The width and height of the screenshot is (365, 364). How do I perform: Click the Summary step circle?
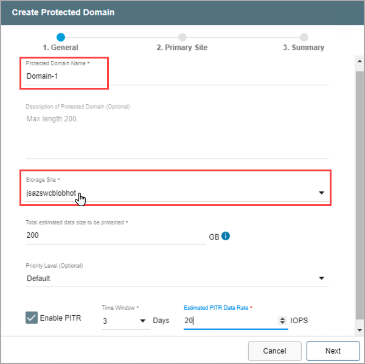point(304,37)
